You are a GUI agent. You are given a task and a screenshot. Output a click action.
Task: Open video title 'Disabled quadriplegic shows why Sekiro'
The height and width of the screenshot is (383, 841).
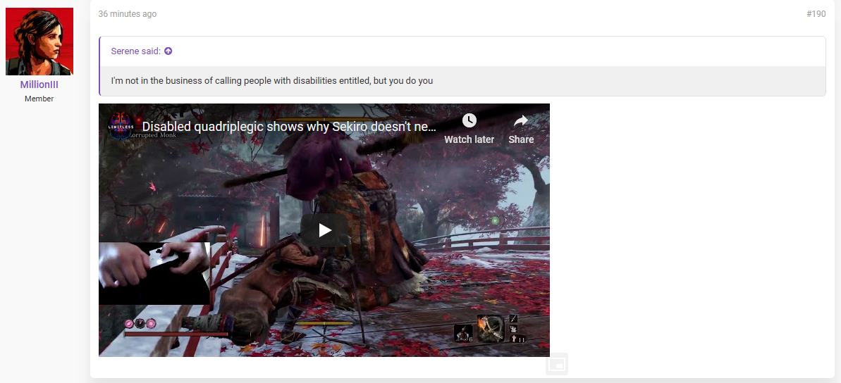289,127
